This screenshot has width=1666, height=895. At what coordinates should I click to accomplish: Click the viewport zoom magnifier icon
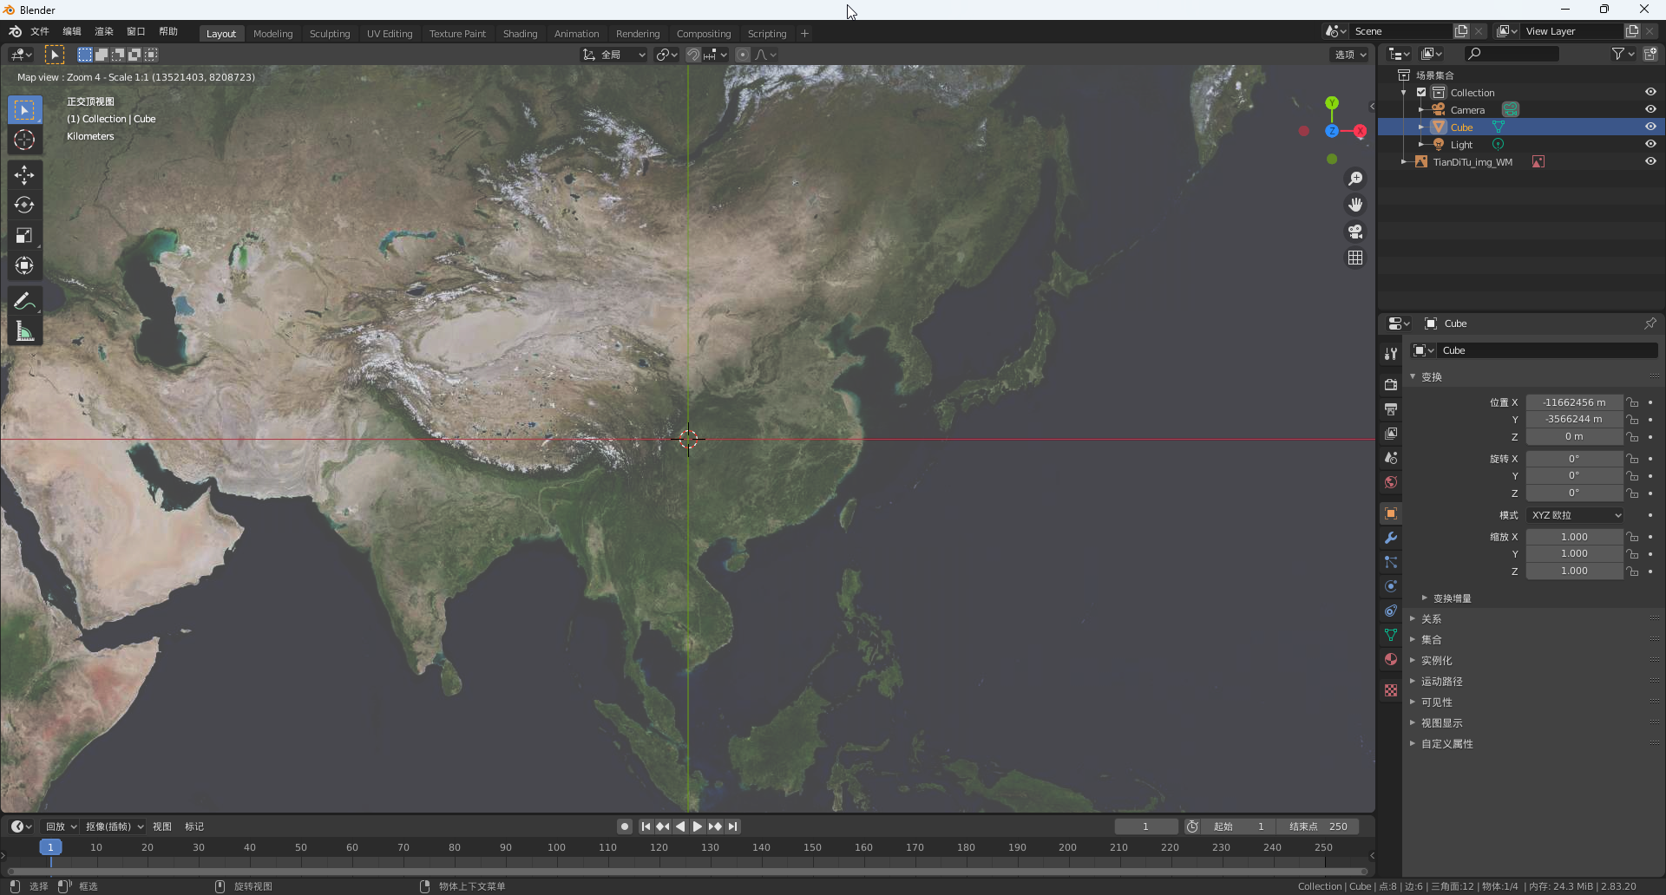[1355, 179]
